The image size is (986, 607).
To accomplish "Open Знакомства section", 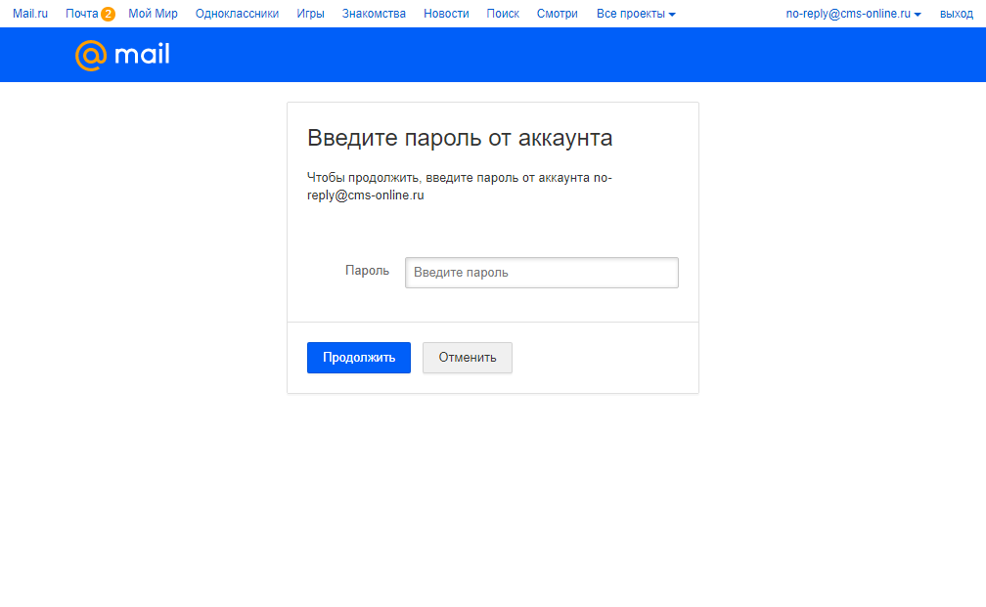I will (374, 14).
